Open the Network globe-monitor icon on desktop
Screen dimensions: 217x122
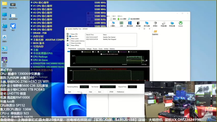pos(4,26)
